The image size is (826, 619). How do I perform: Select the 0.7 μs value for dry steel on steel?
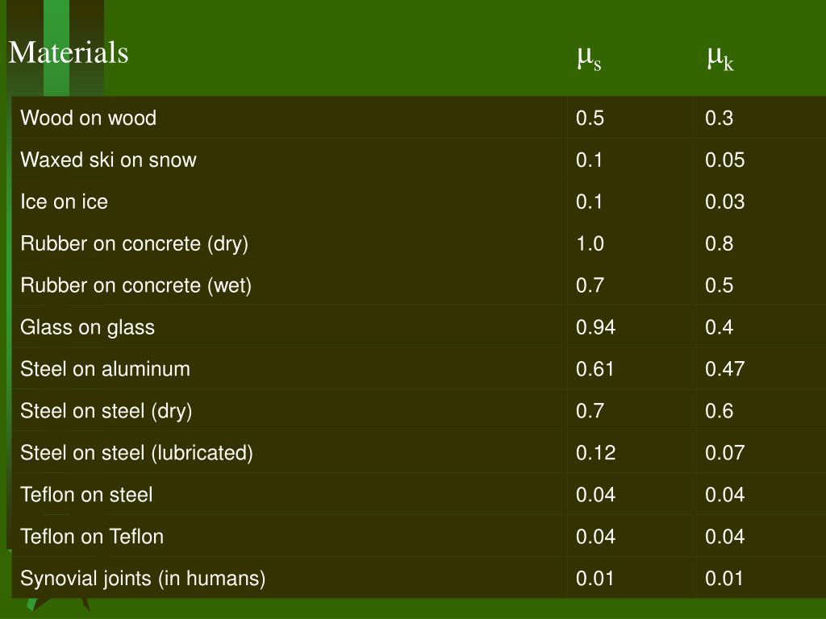pyautogui.click(x=590, y=410)
